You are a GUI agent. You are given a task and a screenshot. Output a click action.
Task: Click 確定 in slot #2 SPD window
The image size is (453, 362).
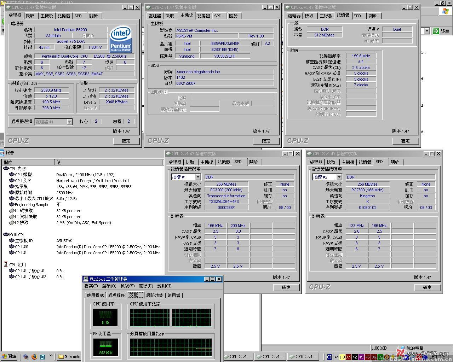[428, 287]
